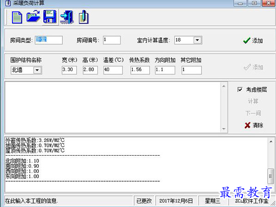Click the line 东向附加:1.00
Image resolution: width=276 pixels, height=207 pixels.
22,176
